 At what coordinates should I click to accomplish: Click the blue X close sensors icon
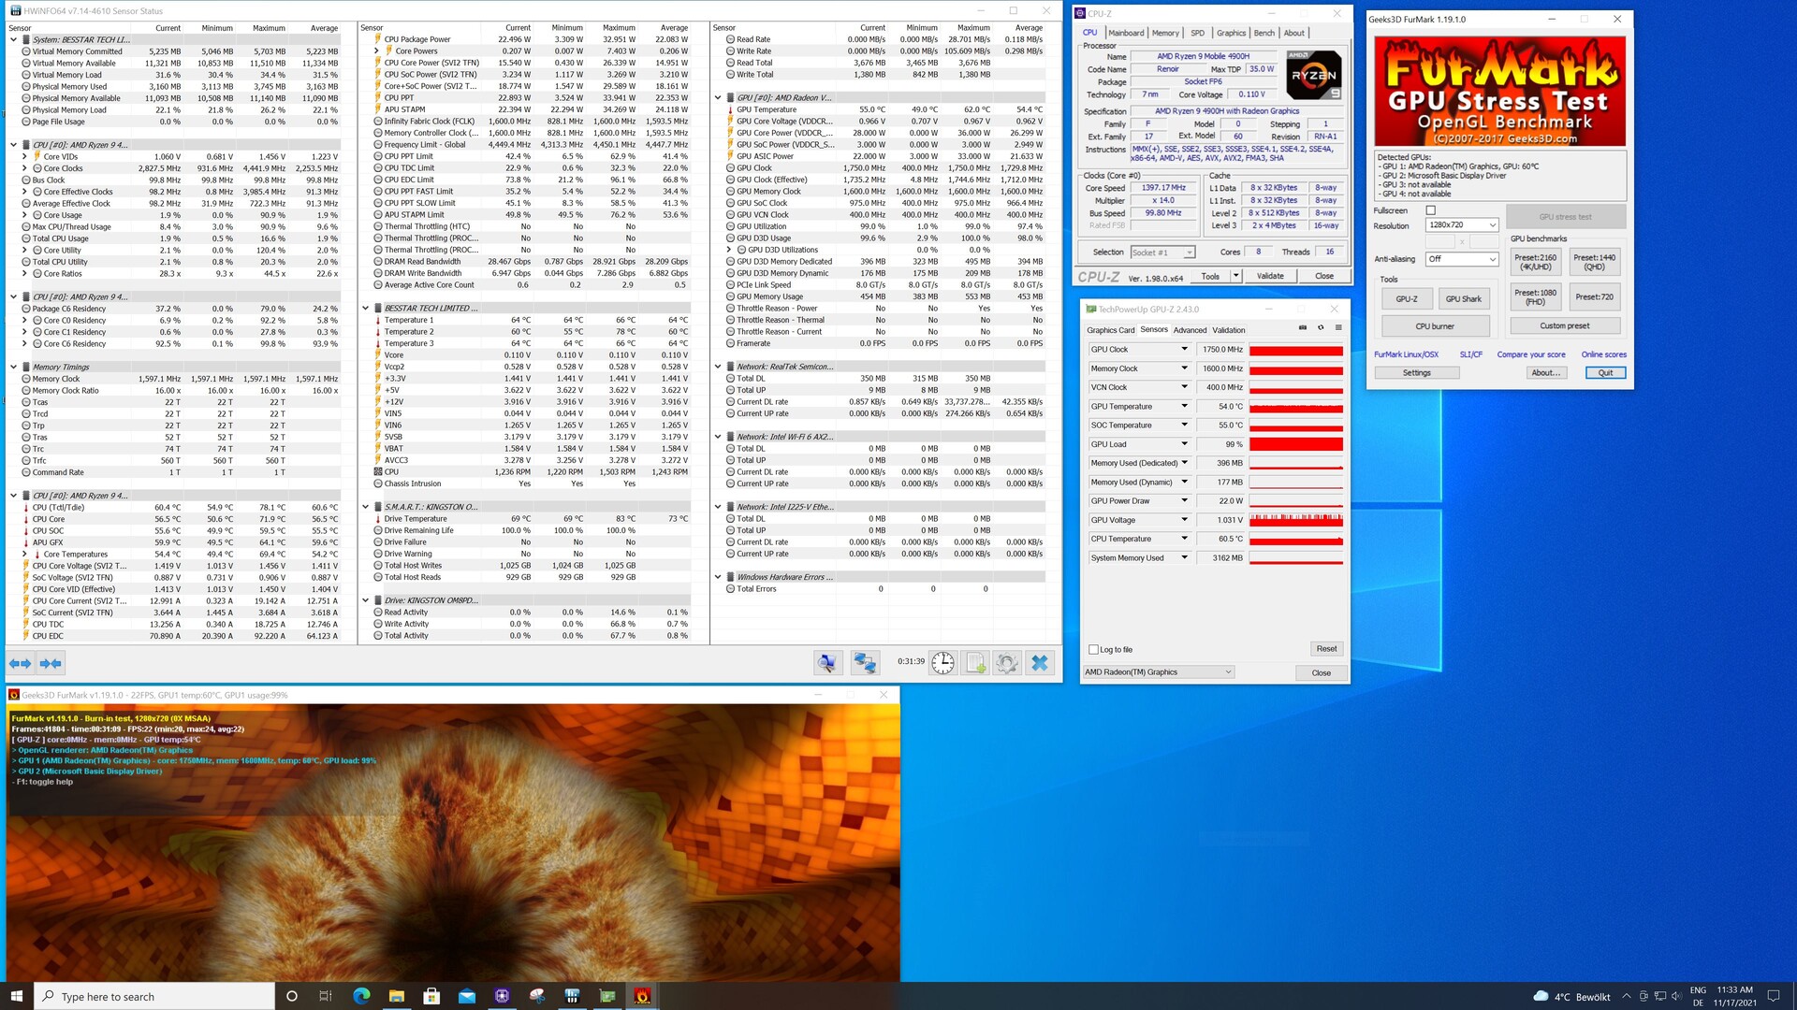tap(1039, 663)
